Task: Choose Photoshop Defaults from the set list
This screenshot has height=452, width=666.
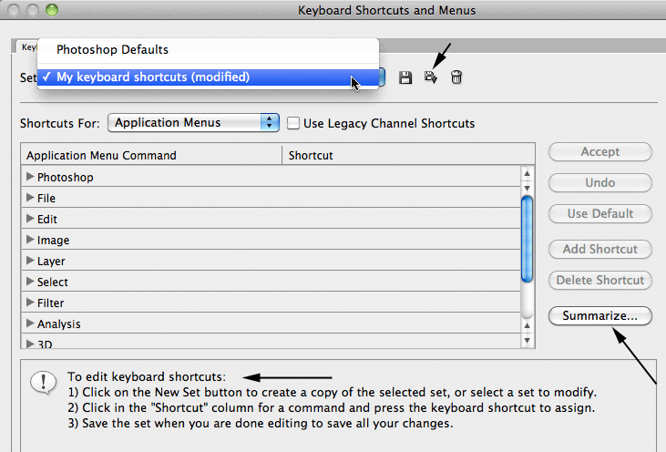Action: [x=208, y=50]
